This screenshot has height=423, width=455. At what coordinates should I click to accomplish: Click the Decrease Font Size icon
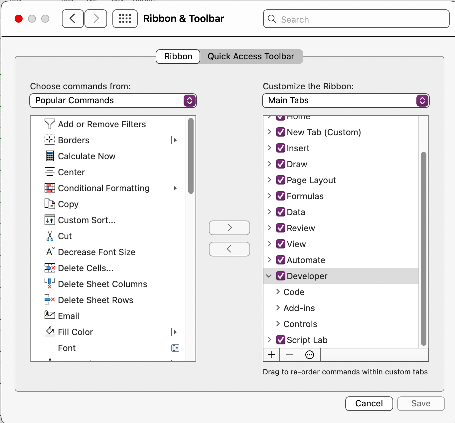click(51, 252)
